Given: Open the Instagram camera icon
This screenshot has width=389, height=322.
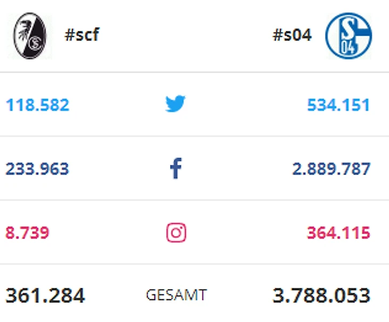Looking at the screenshot, I should pyautogui.click(x=176, y=233).
